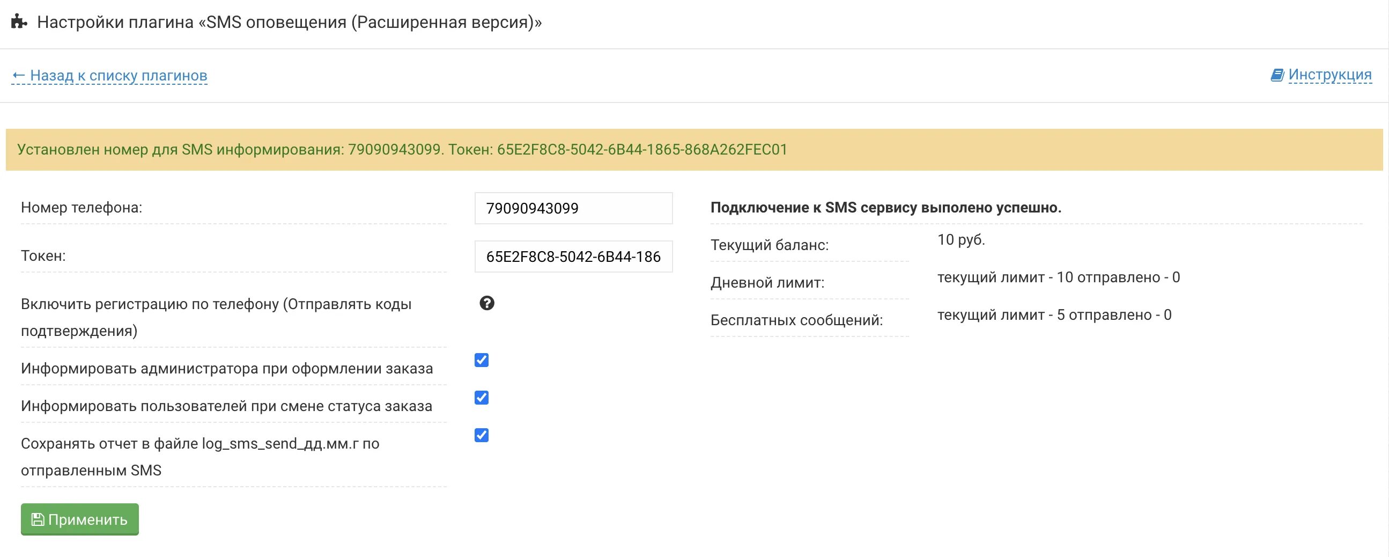
Task: Toggle Сохранять отчет в файле log_sms_send checkbox
Action: click(x=482, y=435)
